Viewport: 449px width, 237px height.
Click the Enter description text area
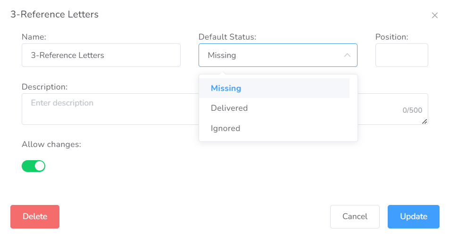(x=110, y=109)
